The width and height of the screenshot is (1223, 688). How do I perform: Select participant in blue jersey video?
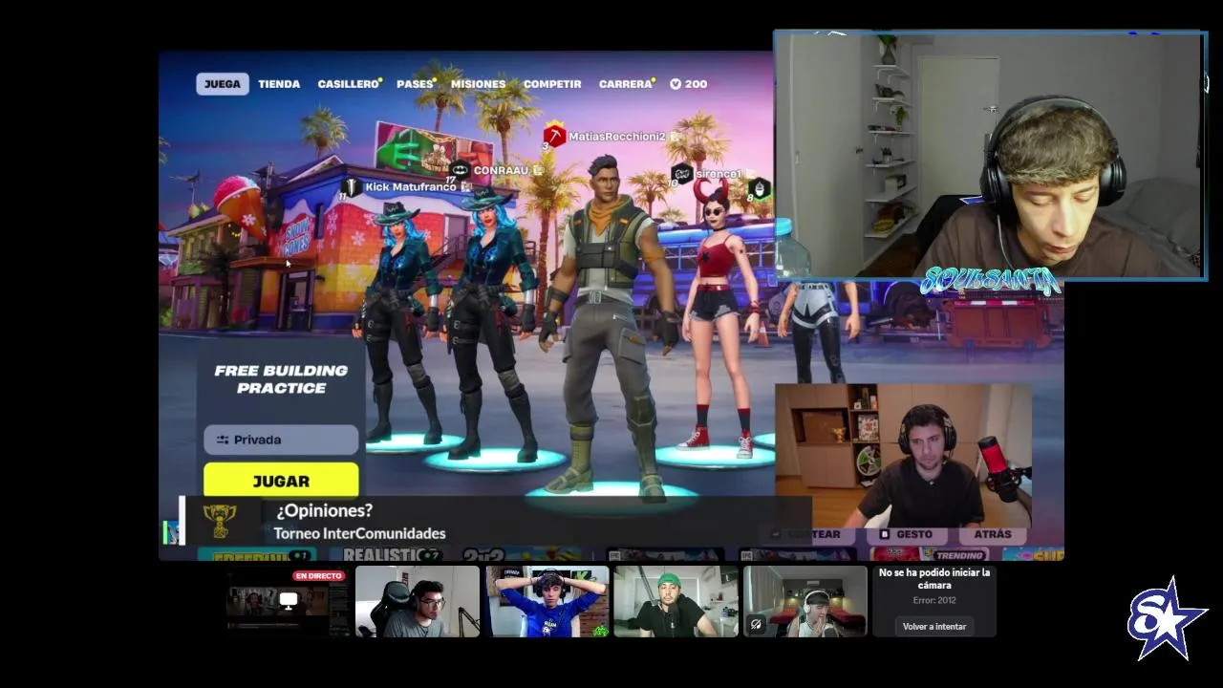547,601
